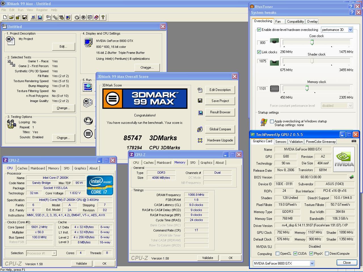Viewport: 363px width, 272px height.
Task: Open the GPU selector dropdown in GPU-Z
Action: coord(284,263)
